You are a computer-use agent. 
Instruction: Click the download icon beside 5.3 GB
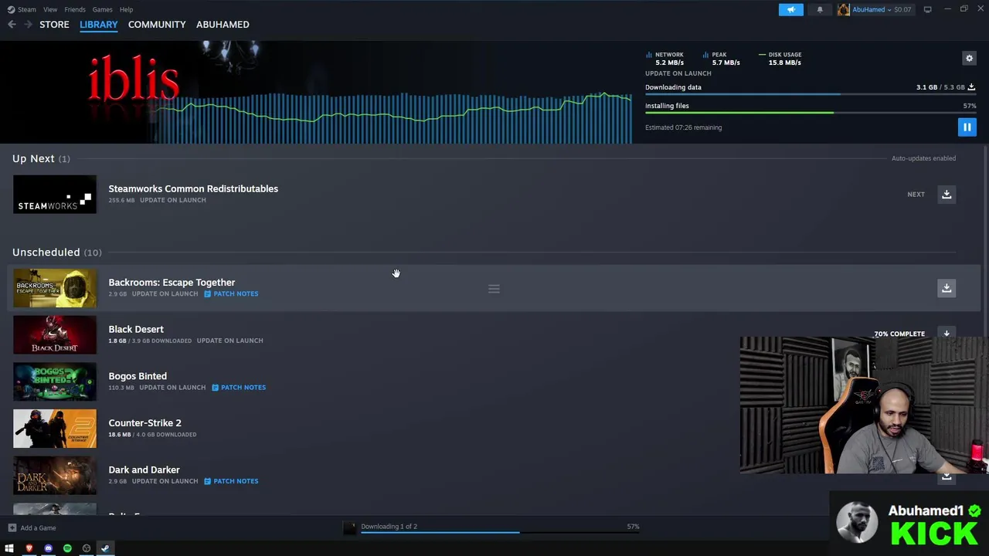pos(971,87)
